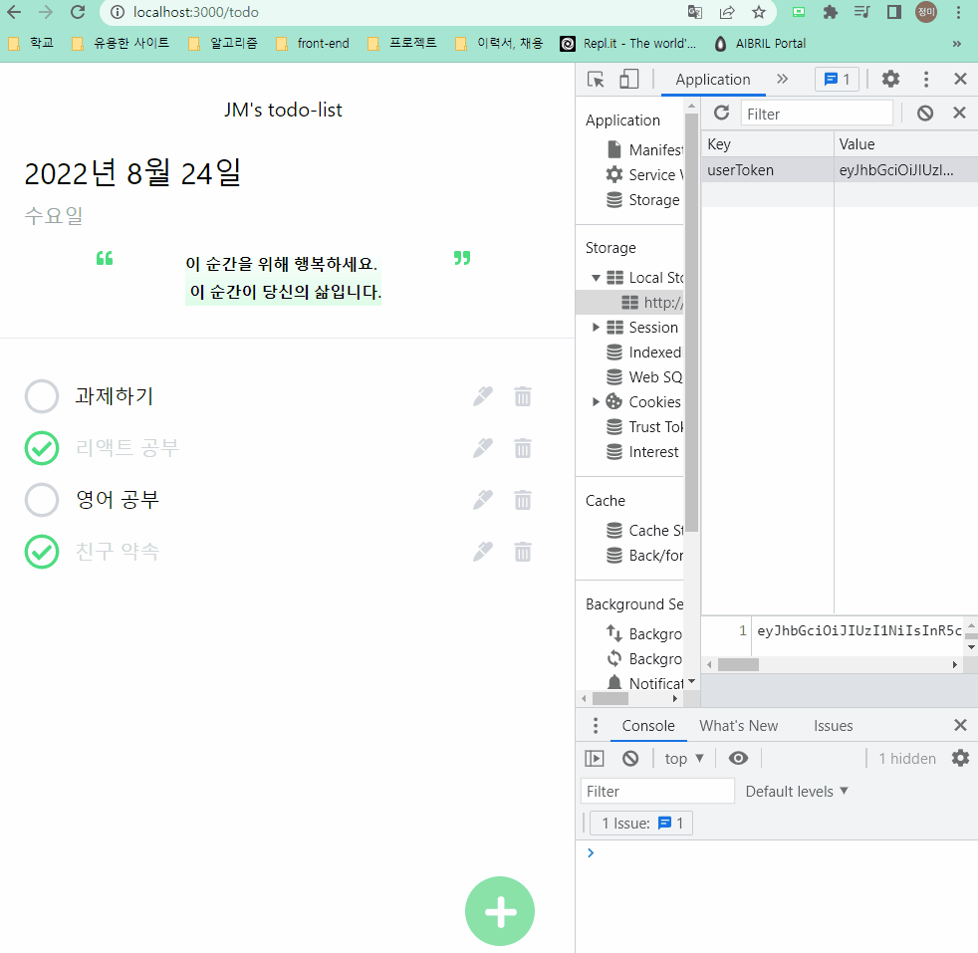Show more DevTools tabs with double chevron
The width and height of the screenshot is (978, 953).
pyautogui.click(x=782, y=79)
